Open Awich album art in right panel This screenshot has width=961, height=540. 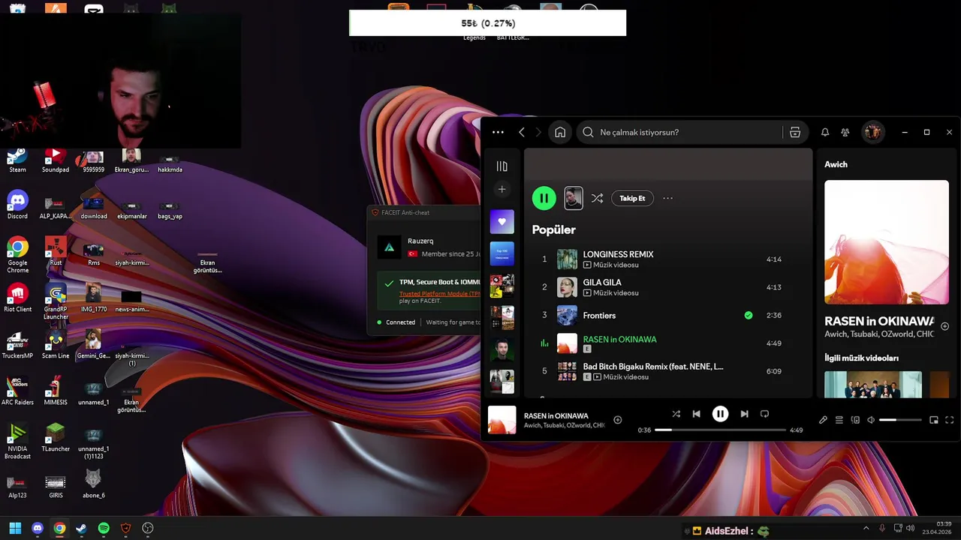click(x=887, y=241)
